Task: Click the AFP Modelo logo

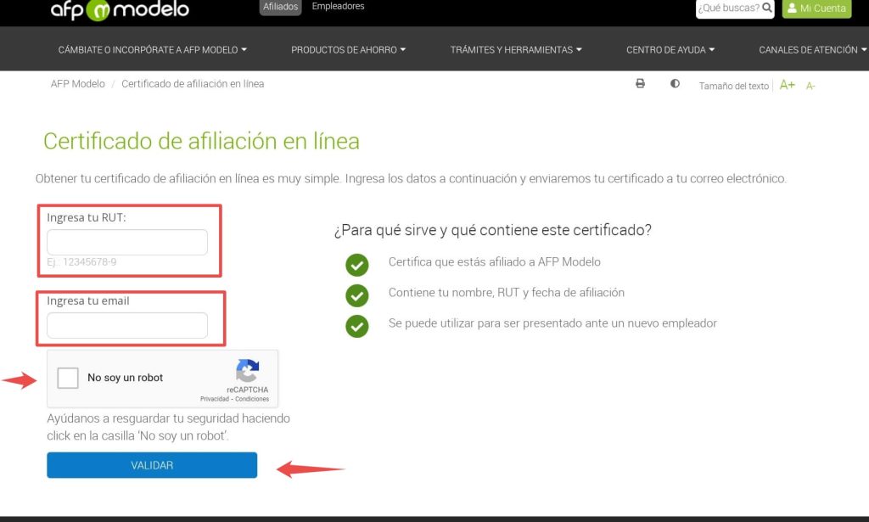Action: click(x=120, y=9)
